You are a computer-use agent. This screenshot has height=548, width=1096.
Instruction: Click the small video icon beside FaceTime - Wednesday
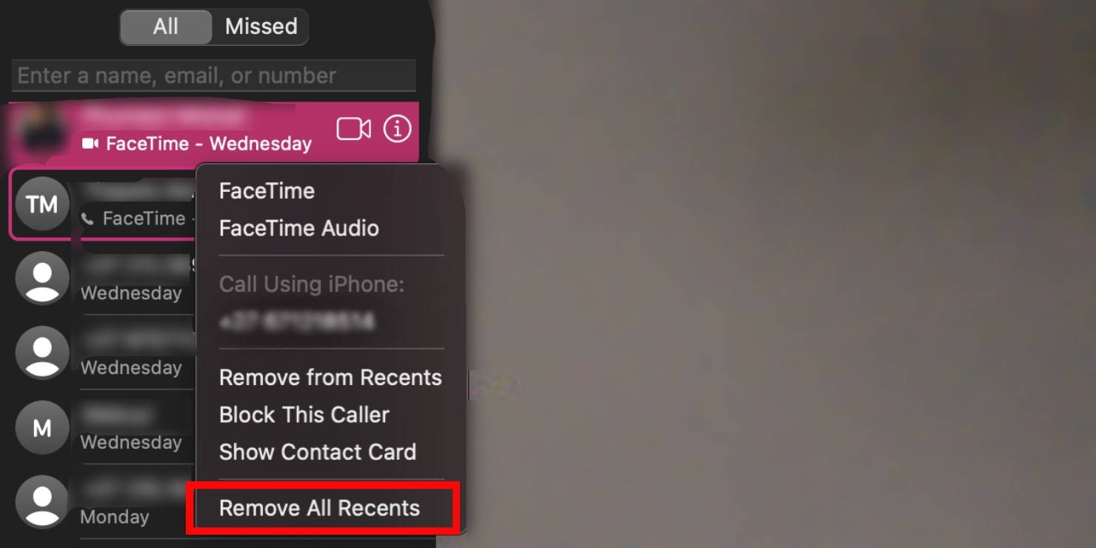pyautogui.click(x=90, y=144)
